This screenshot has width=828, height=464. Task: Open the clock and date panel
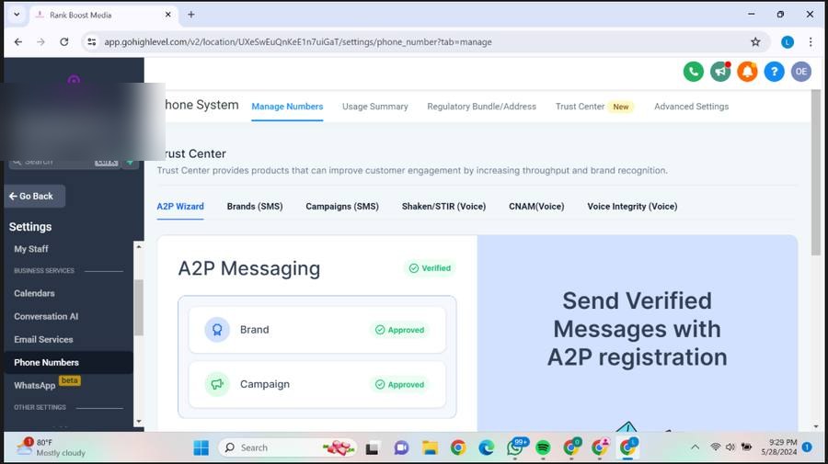(x=779, y=447)
